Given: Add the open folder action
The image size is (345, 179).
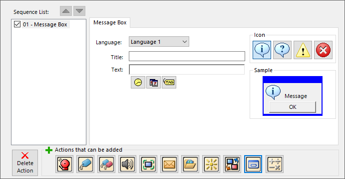Looking at the screenshot, I should 190,164.
